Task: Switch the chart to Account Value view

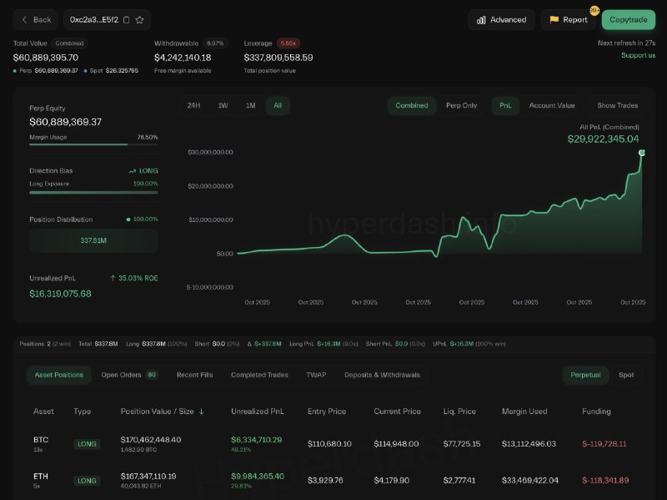Action: [x=552, y=105]
